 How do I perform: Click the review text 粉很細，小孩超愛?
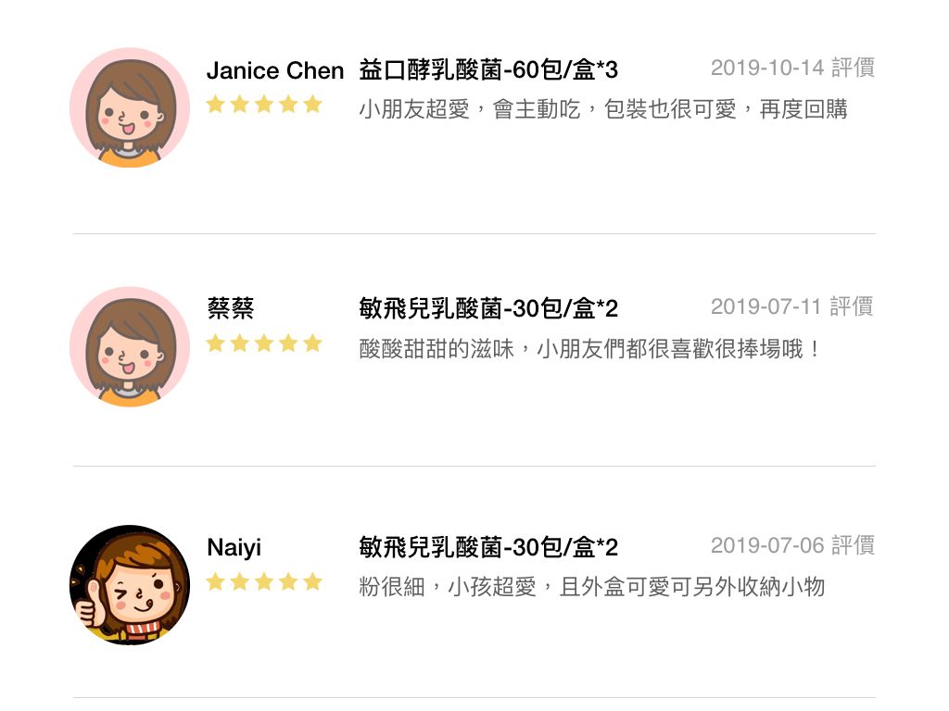[x=448, y=586]
